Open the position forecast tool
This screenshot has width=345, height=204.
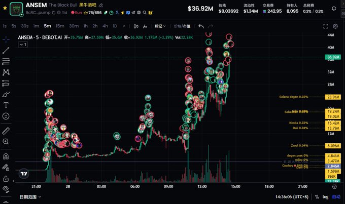click(x=6, y=83)
